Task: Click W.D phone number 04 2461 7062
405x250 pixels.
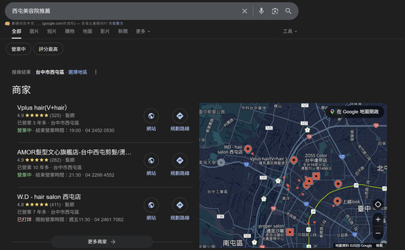Action: pos(108,219)
